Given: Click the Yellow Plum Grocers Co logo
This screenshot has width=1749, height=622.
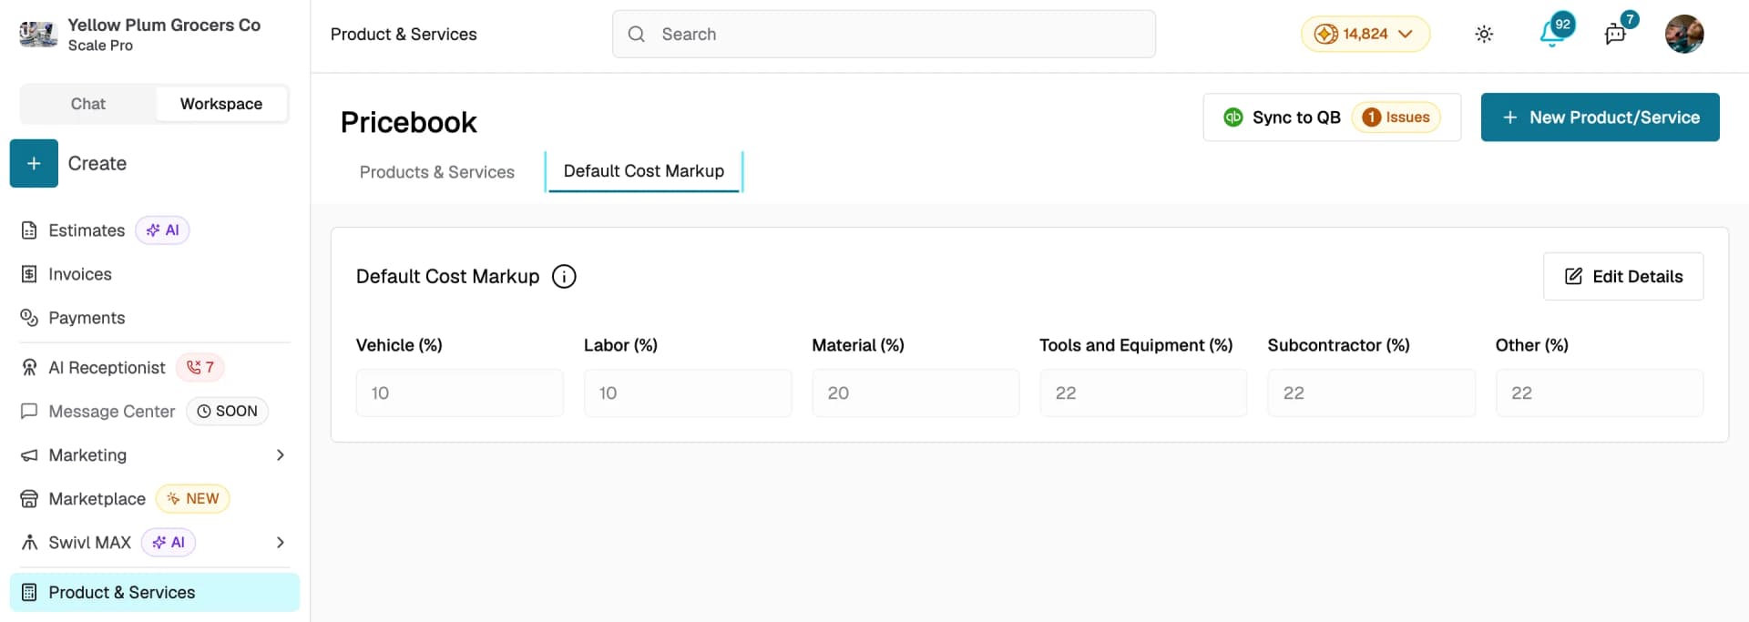Looking at the screenshot, I should [38, 35].
